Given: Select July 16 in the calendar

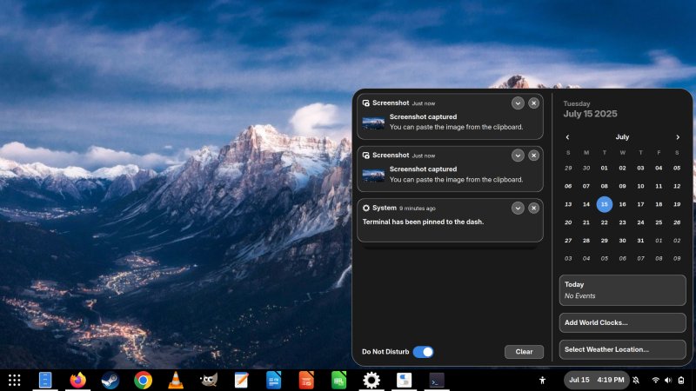Looking at the screenshot, I should tap(622, 204).
